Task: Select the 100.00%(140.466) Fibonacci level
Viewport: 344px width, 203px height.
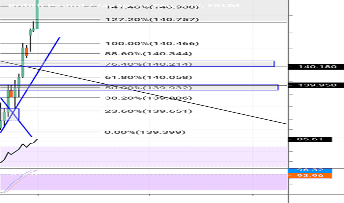Action: click(x=152, y=44)
